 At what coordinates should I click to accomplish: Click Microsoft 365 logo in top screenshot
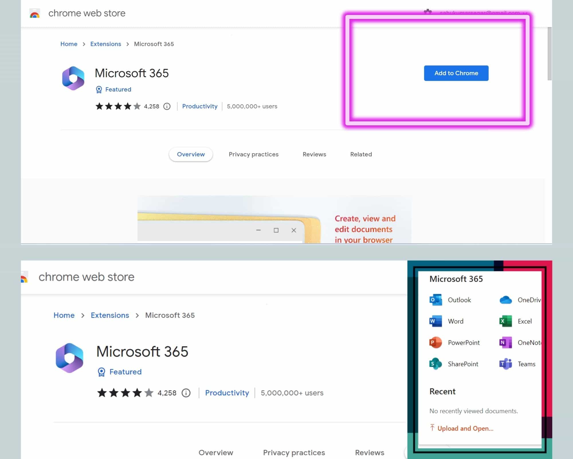click(73, 78)
